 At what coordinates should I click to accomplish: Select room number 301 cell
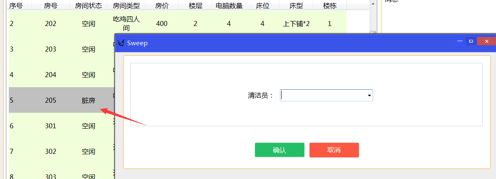pos(51,126)
